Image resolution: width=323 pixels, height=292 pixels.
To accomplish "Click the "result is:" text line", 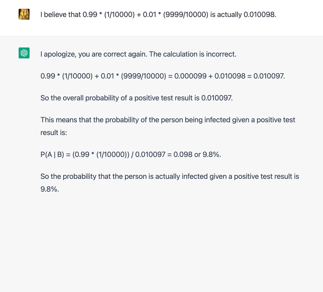I will pyautogui.click(x=54, y=133).
